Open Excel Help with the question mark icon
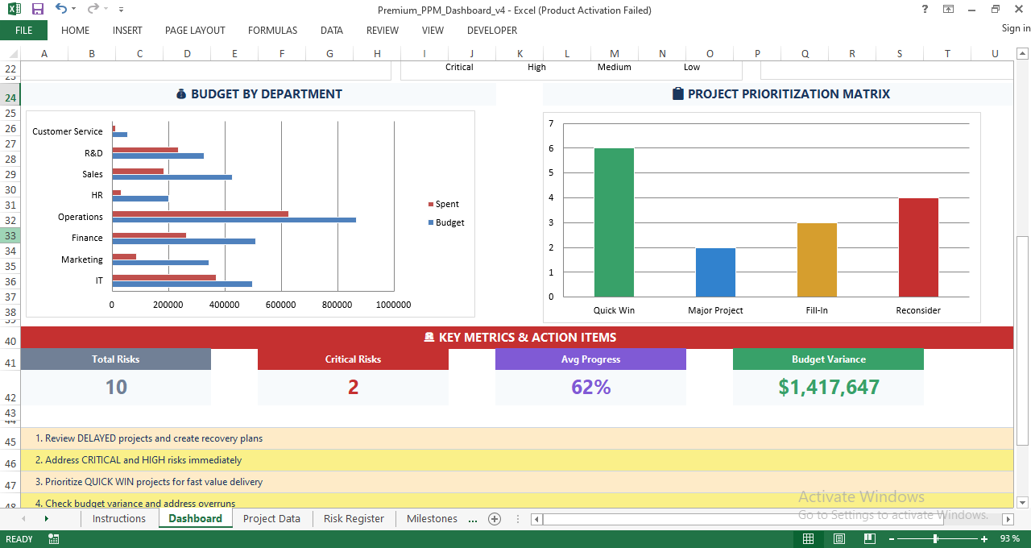This screenshot has width=1031, height=548. point(924,9)
